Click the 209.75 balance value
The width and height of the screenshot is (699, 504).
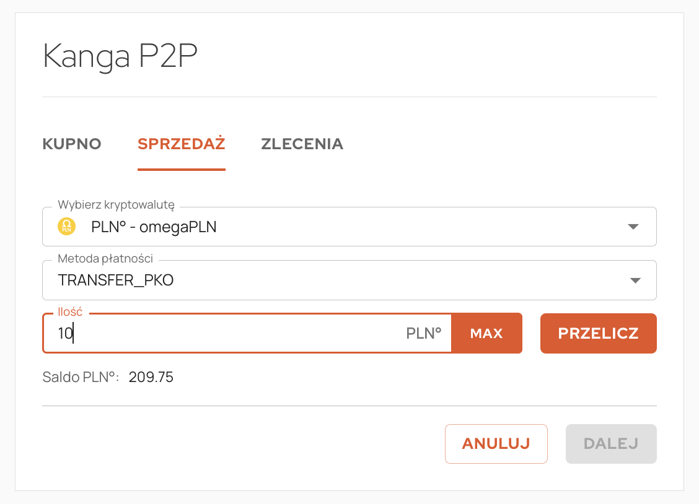coord(151,377)
